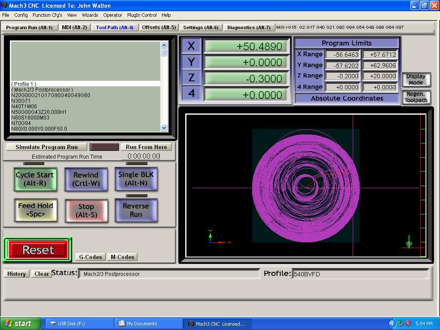Click the Status message field
Screen dimensions: 440x330
[169, 274]
